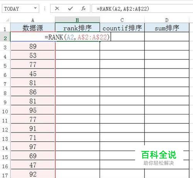
Task: Click cell A7 containing 81
Action: [33, 82]
